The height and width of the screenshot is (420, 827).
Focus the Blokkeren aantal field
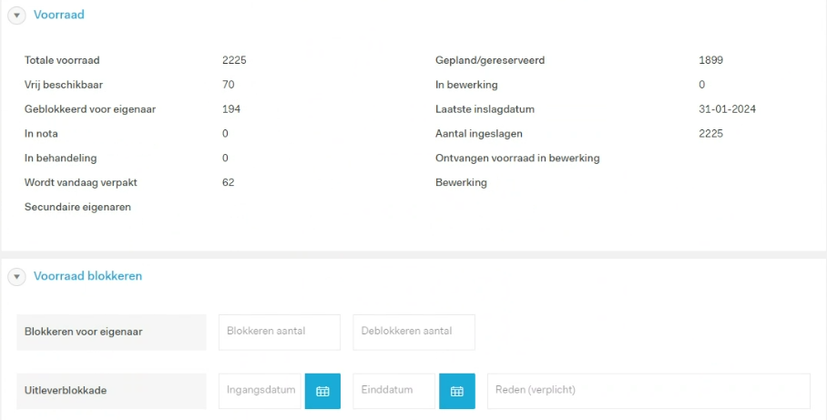tap(280, 333)
